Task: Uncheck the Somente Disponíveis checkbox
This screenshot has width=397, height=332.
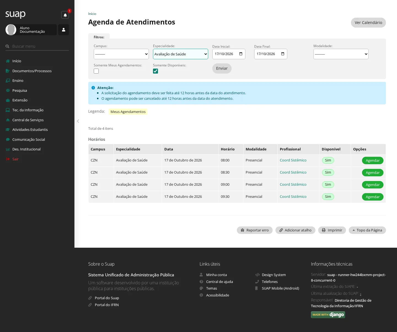Action: [x=155, y=71]
